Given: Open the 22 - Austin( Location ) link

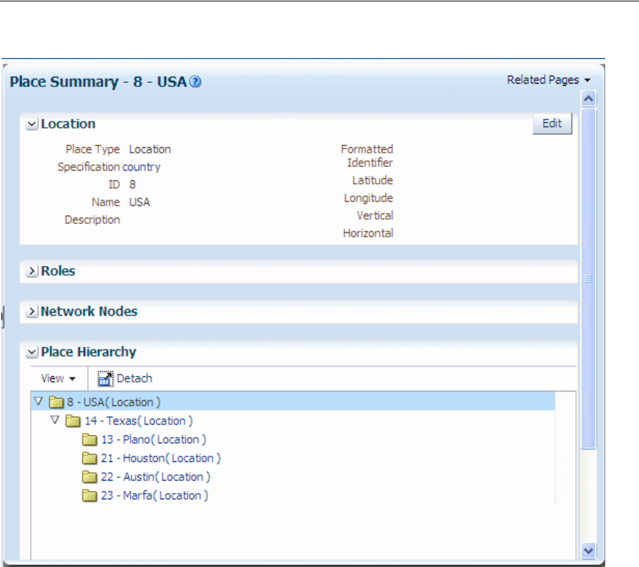Looking at the screenshot, I should 156,477.
